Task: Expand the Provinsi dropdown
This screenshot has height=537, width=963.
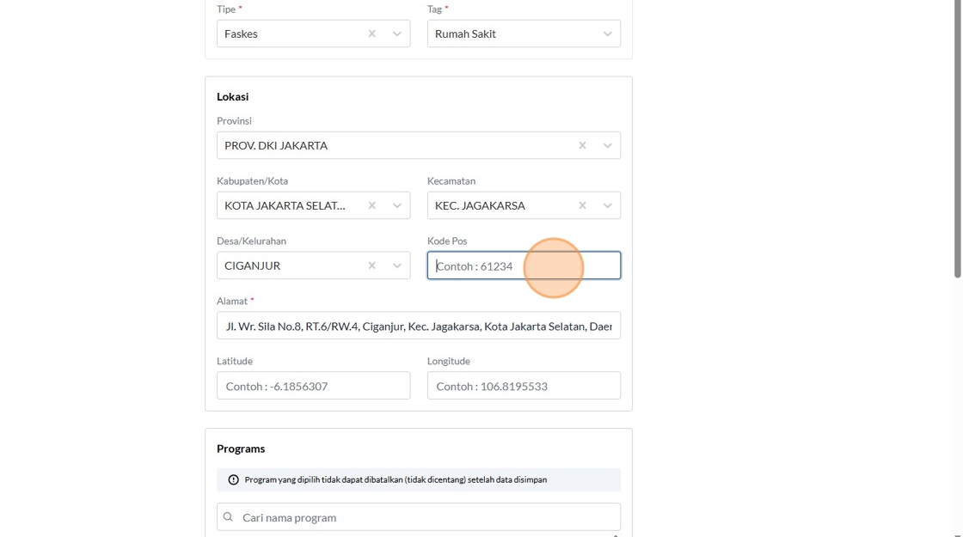Action: 607,145
